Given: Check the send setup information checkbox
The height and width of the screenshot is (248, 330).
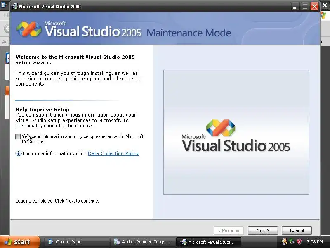Looking at the screenshot, I should tap(18, 137).
